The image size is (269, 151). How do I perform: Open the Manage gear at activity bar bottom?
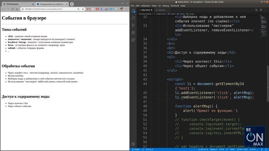[133, 144]
